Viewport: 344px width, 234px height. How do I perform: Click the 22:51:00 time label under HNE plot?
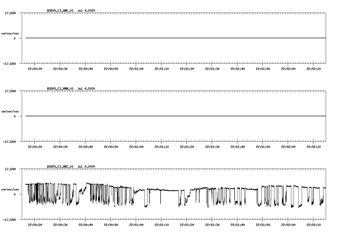[136, 69]
